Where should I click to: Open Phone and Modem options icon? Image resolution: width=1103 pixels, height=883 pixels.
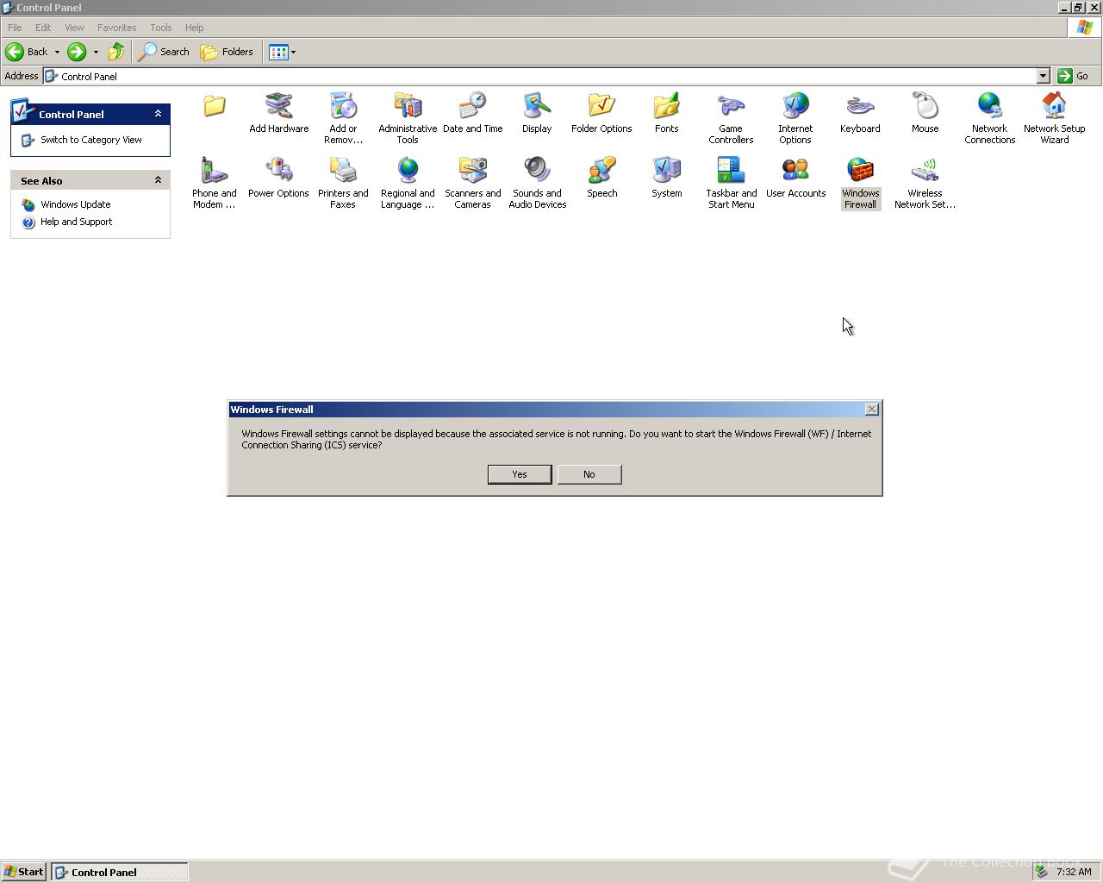(214, 183)
